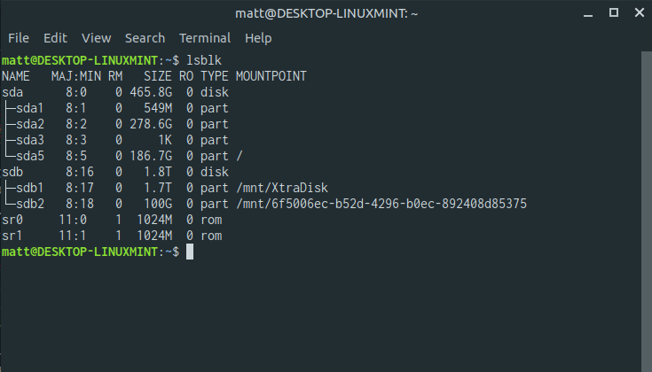Click the sdb disk name
This screenshot has height=372, width=652.
coord(12,172)
